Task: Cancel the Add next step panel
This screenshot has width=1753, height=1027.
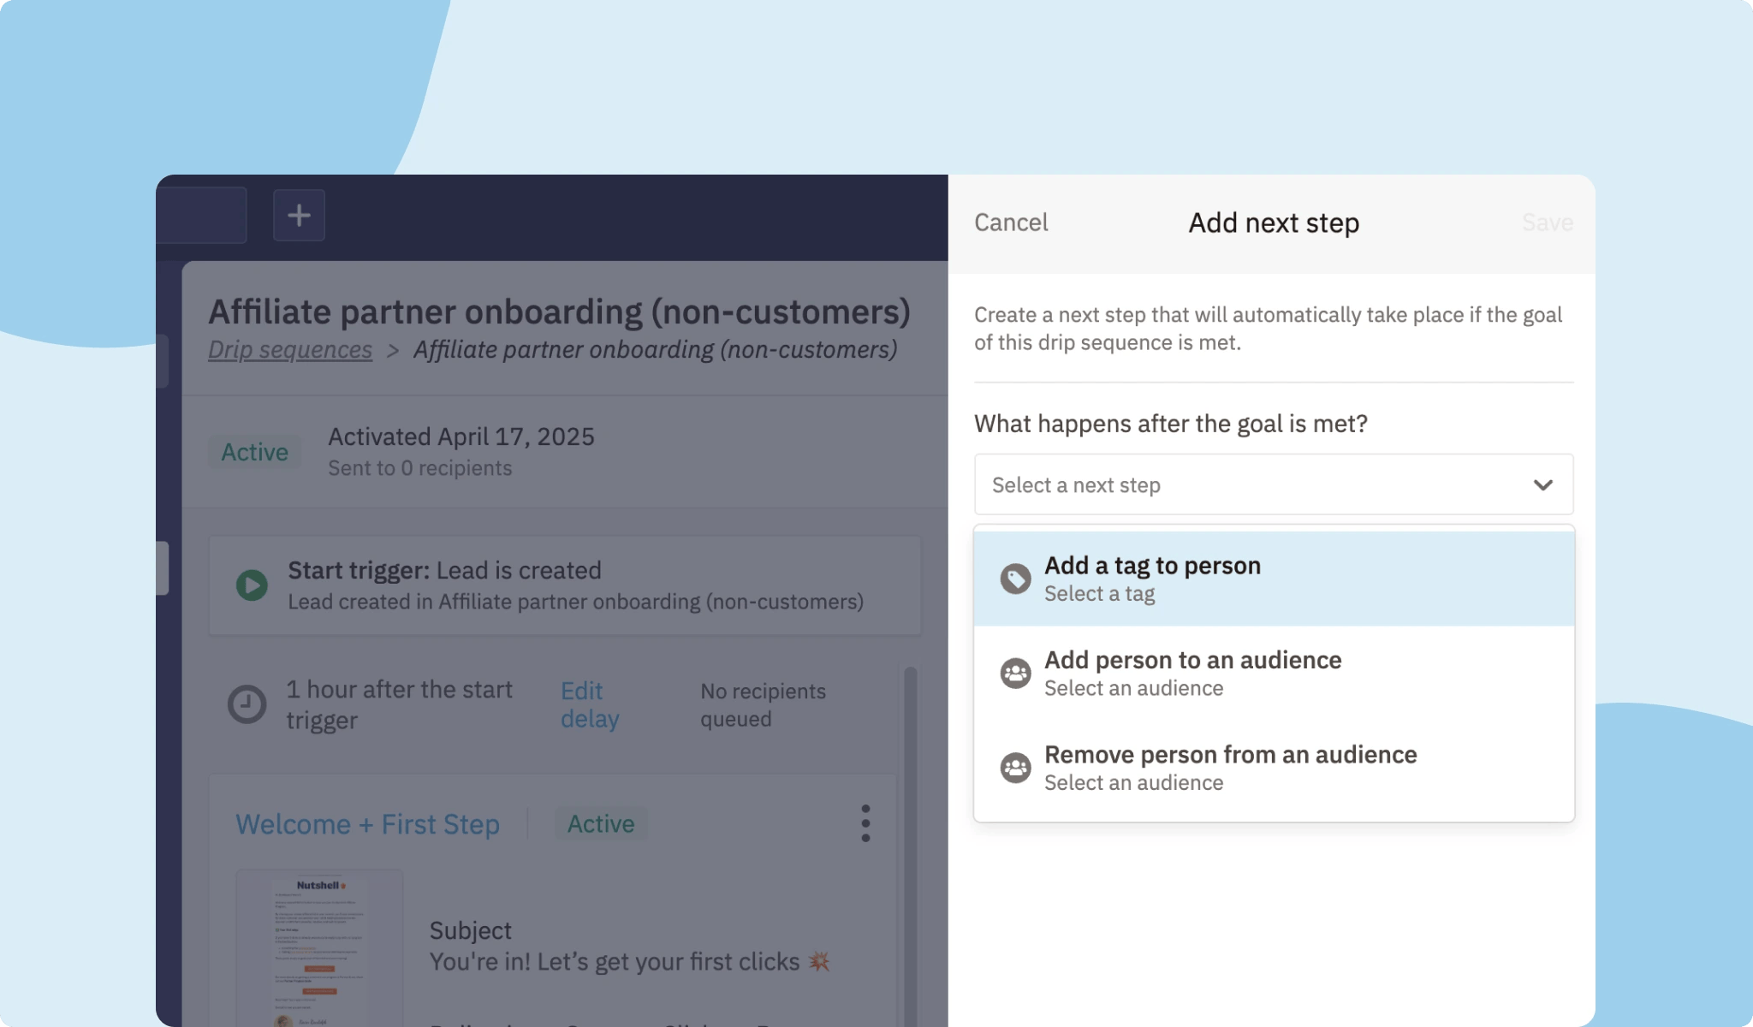Action: (x=1011, y=223)
